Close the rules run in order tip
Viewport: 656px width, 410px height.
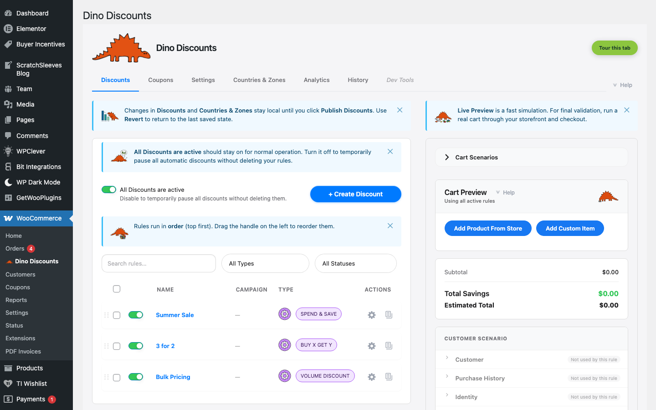(x=390, y=226)
